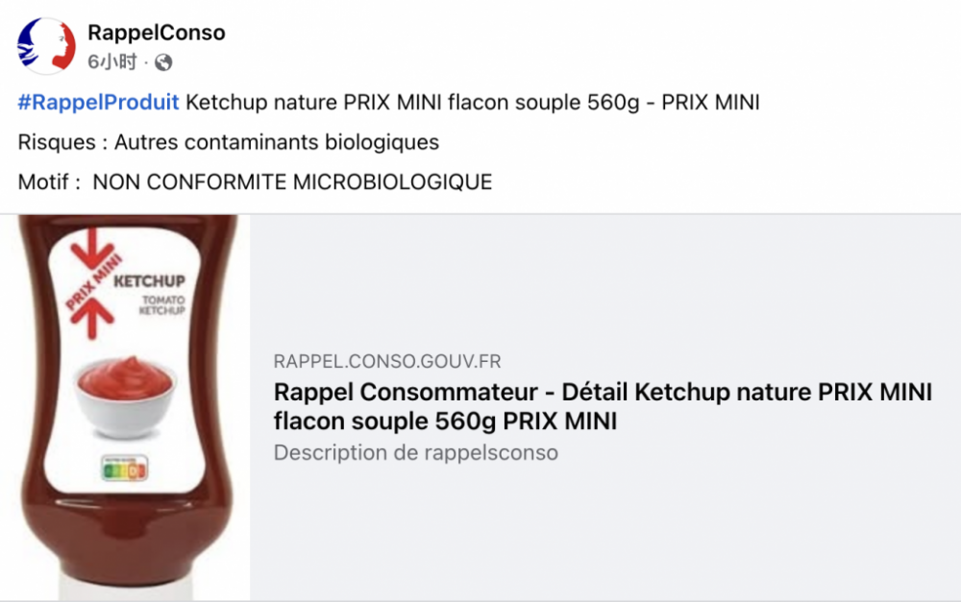
Task: Click the 6小时 post timestamp
Action: coord(112,62)
